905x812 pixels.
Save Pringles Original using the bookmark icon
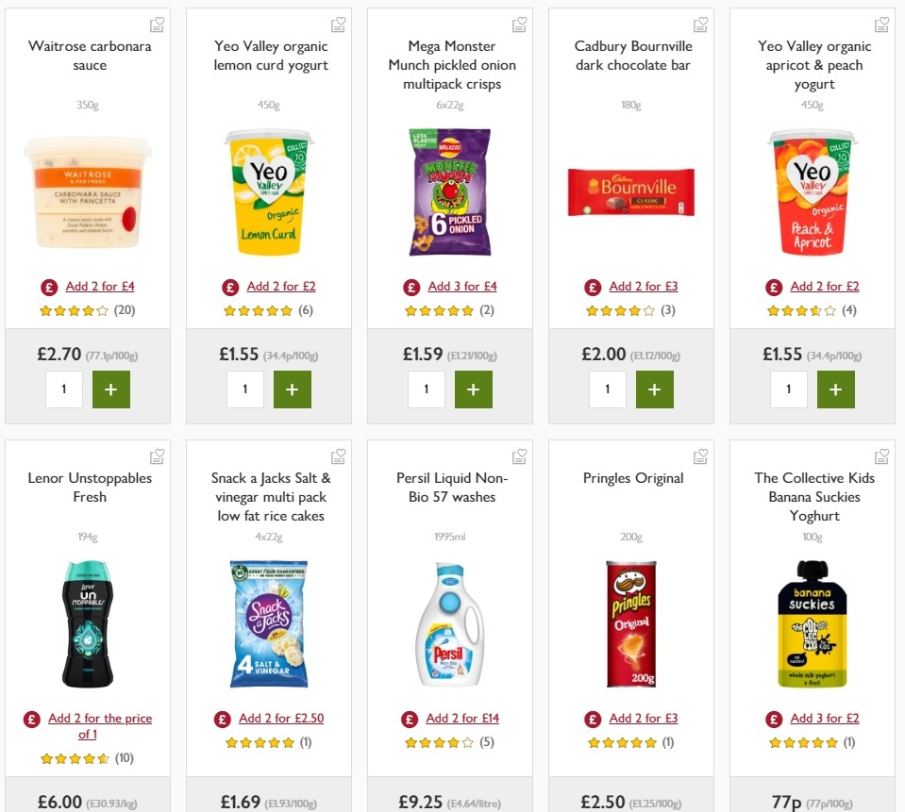tap(700, 456)
